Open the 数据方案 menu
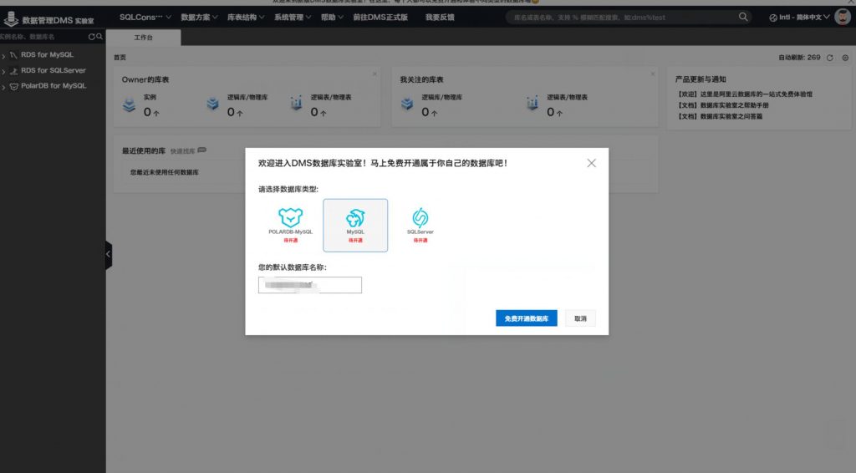Screen dimensions: 856x473 point(199,17)
